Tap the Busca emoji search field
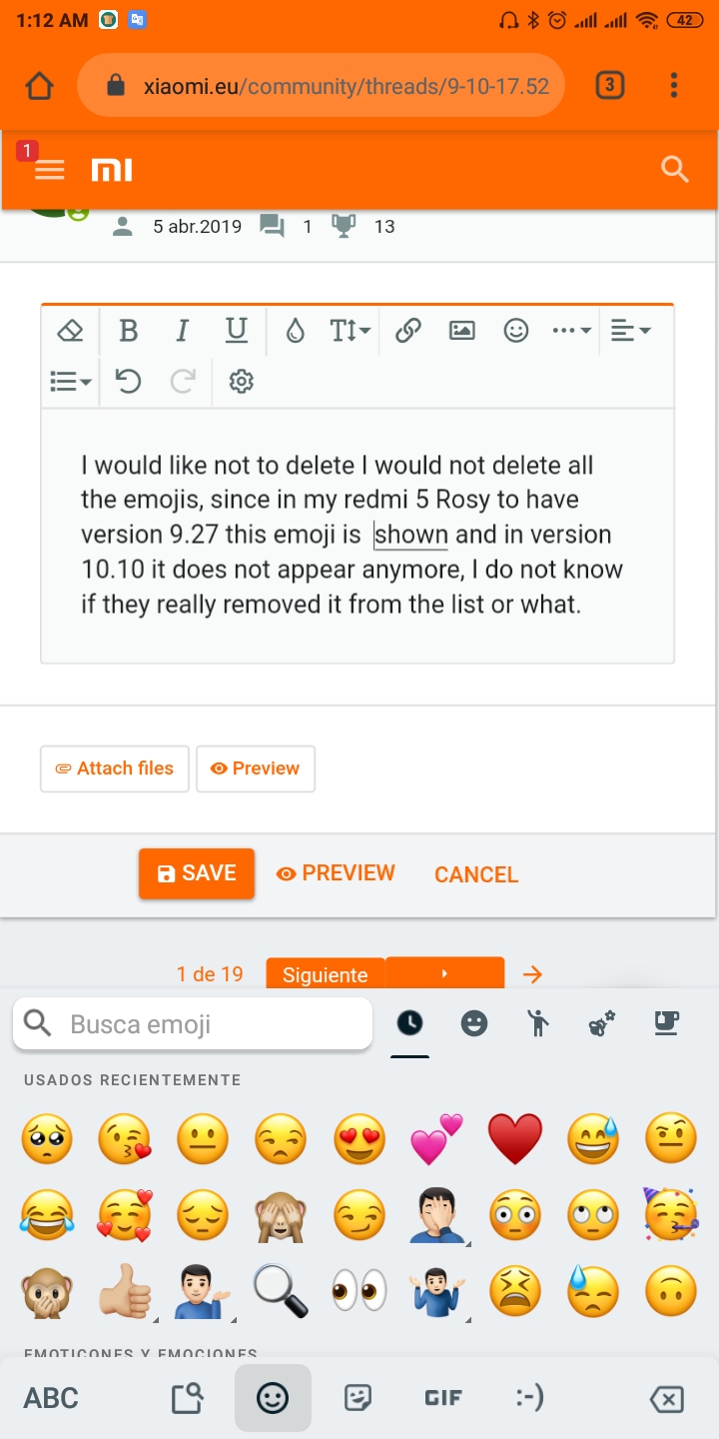Viewport: 719px width, 1439px height. tap(193, 1023)
